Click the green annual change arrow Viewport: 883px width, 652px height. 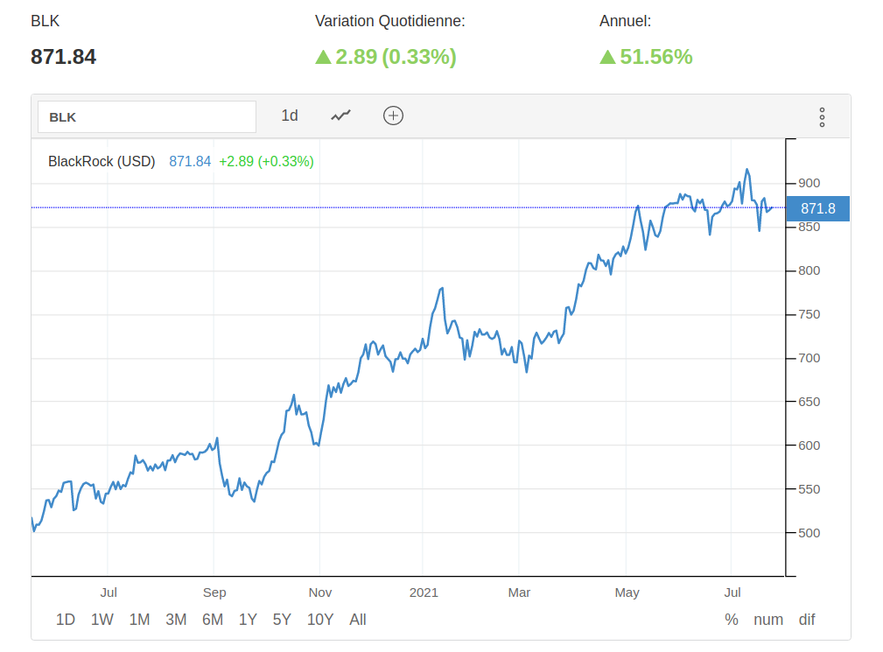pyautogui.click(x=607, y=57)
